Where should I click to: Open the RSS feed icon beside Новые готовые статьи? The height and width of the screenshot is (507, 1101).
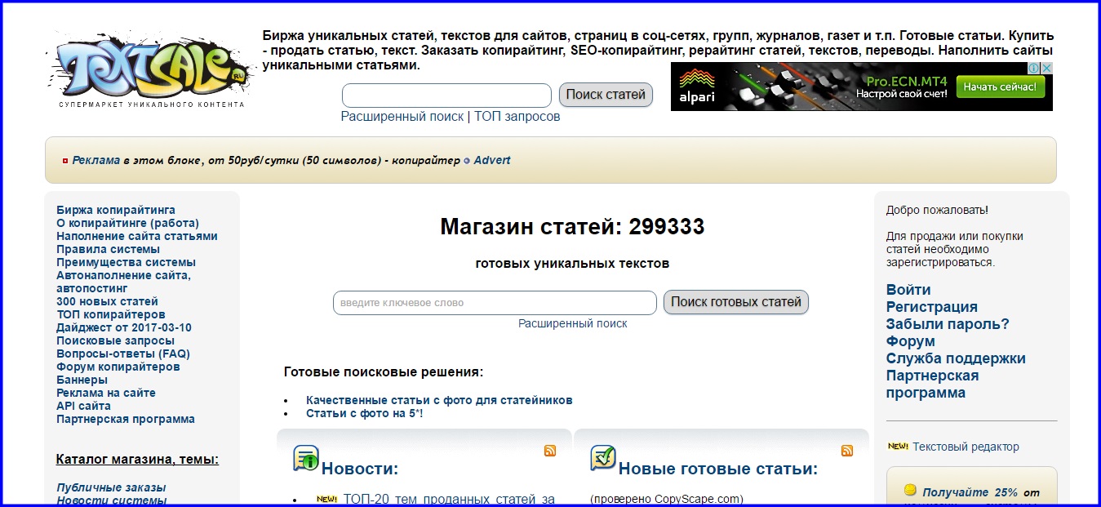click(x=847, y=451)
